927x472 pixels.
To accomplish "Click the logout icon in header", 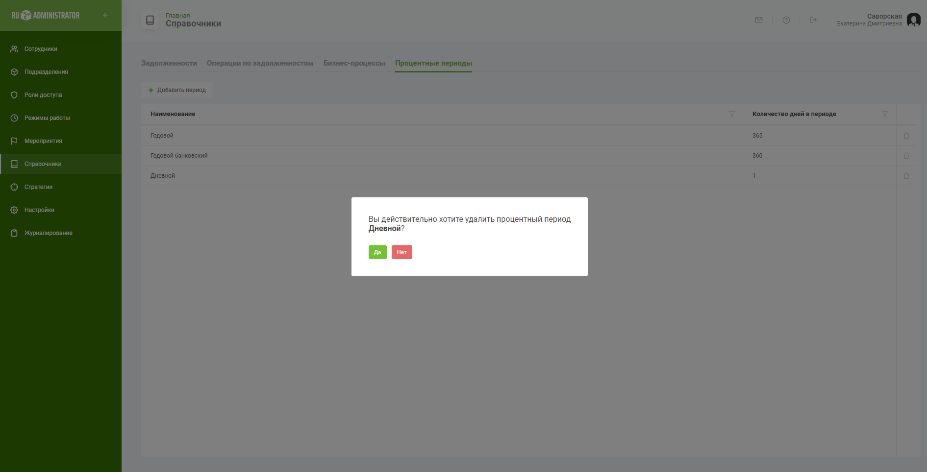I will pyautogui.click(x=813, y=20).
